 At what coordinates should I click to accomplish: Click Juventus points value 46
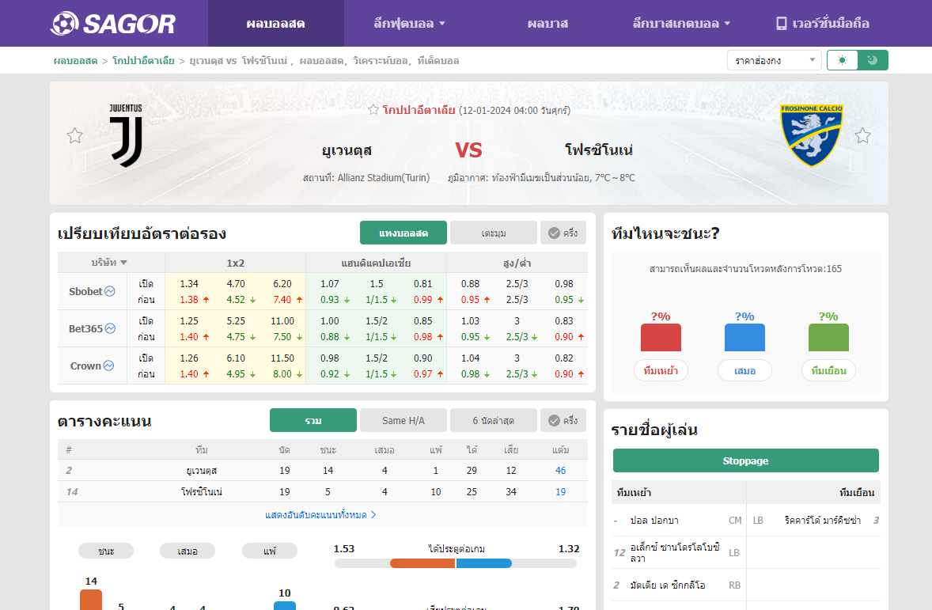(x=560, y=470)
